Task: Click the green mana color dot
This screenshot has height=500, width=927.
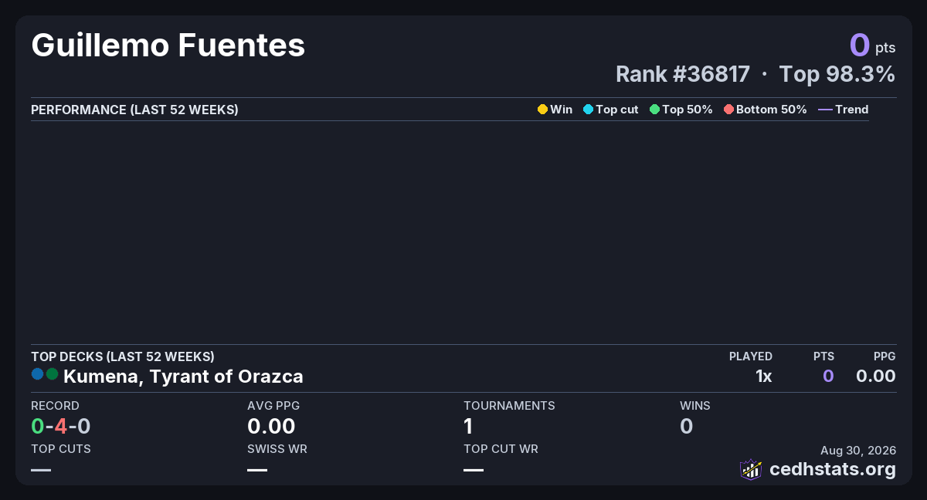Action: click(52, 374)
